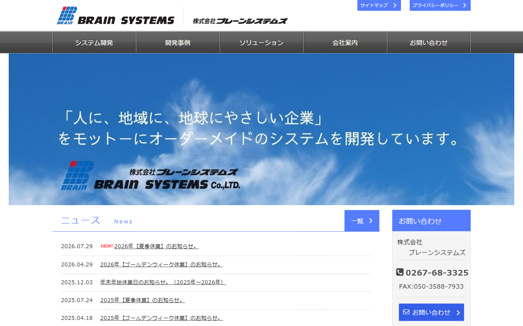Click envelope icon on お問い合わせ sidebar button
Image resolution: width=523 pixels, height=326 pixels.
(406, 312)
